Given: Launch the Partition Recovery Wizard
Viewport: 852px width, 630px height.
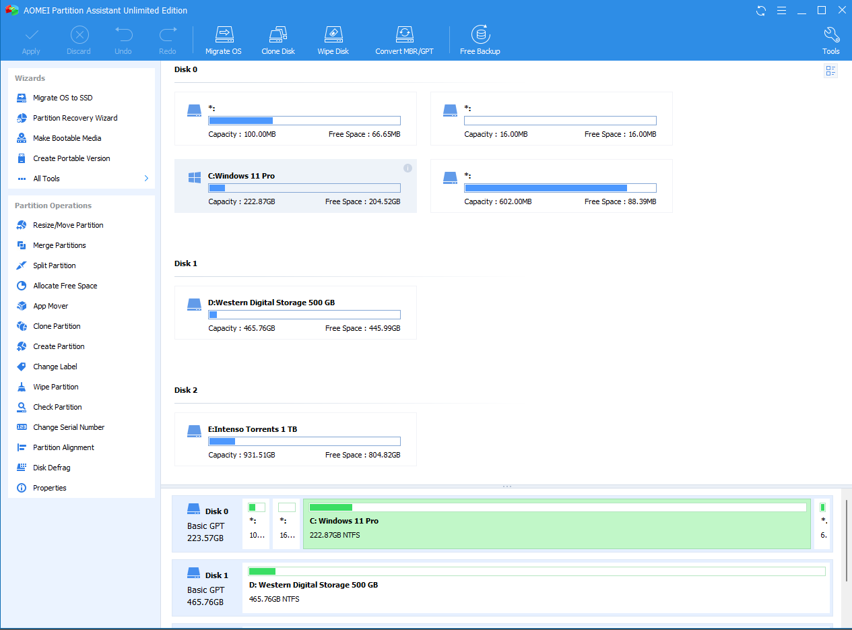Looking at the screenshot, I should click(75, 118).
